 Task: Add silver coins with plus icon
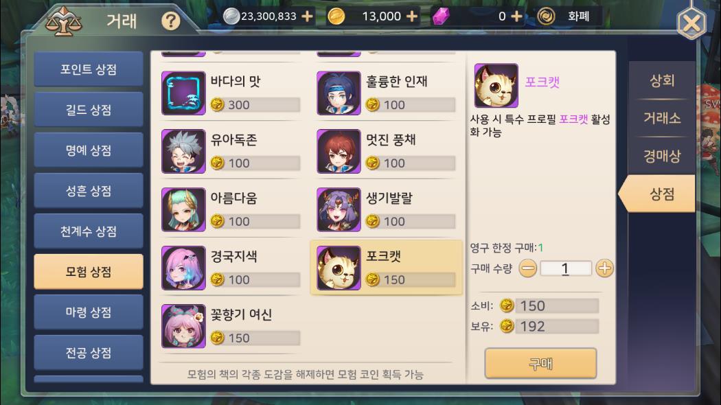(307, 16)
